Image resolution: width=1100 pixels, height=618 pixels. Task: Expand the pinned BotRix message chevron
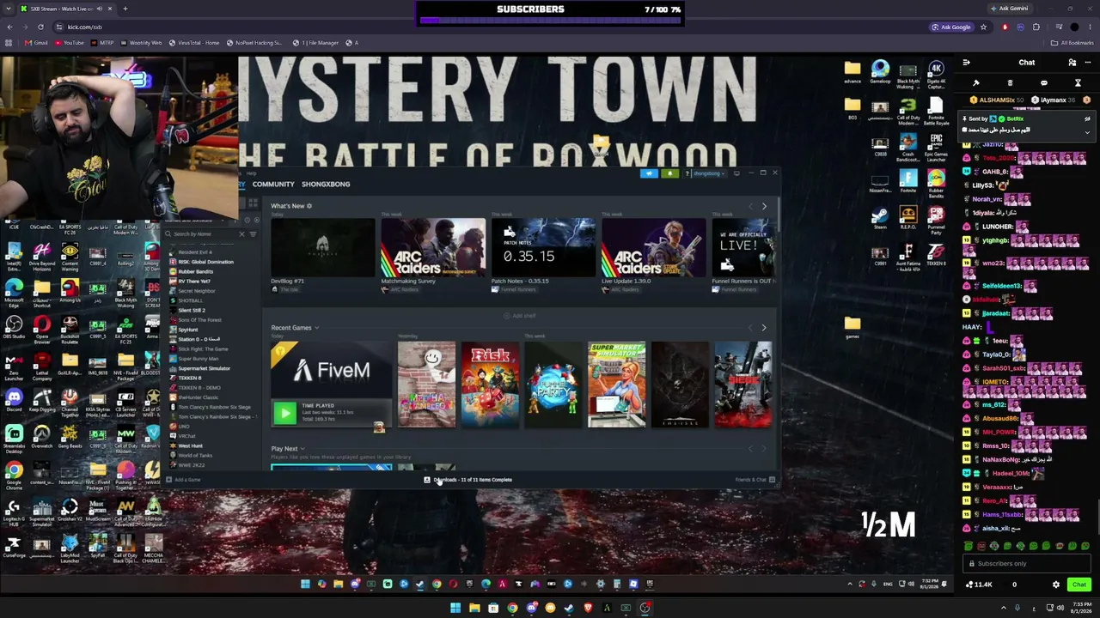click(1087, 132)
